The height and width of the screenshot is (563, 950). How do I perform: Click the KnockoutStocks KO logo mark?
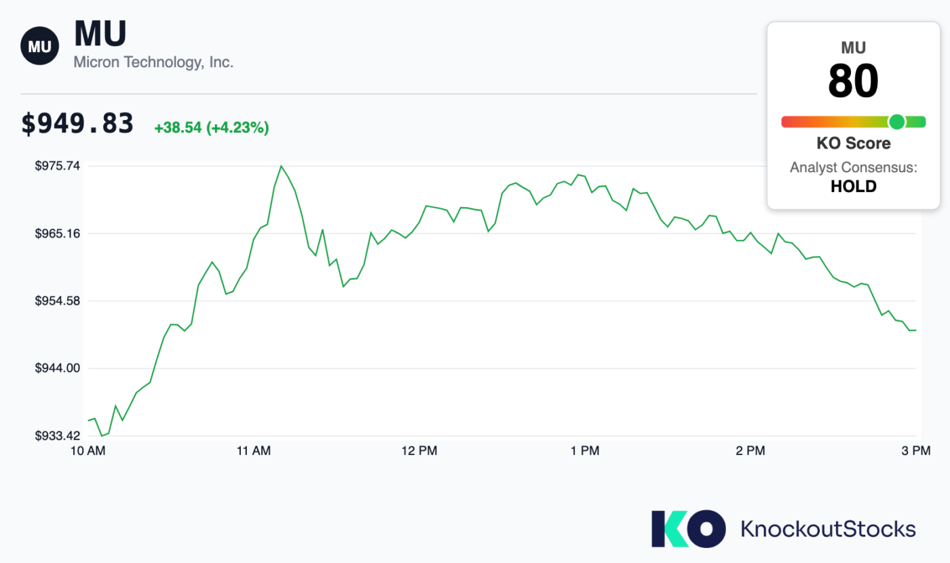tap(688, 528)
